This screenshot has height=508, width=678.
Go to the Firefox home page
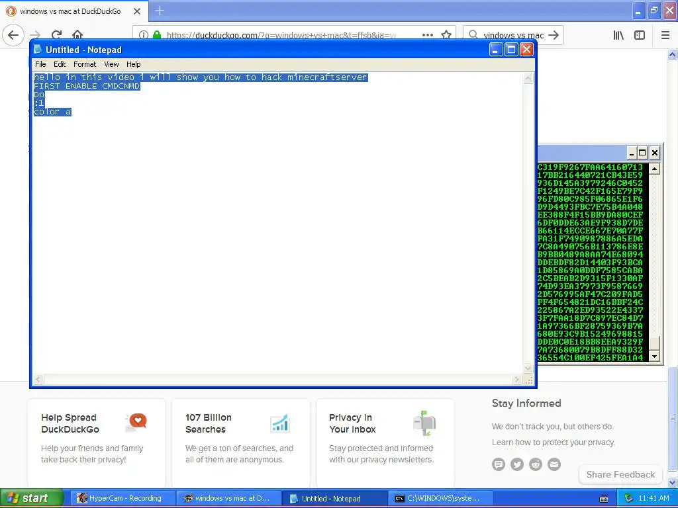[77, 34]
